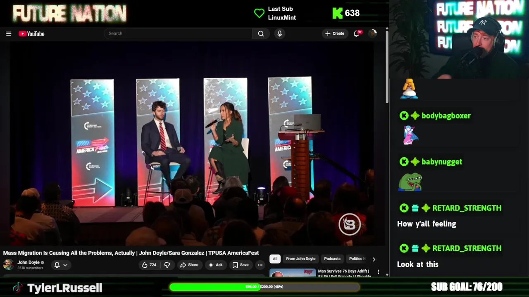Go to YouTube home via logo

pos(31,34)
